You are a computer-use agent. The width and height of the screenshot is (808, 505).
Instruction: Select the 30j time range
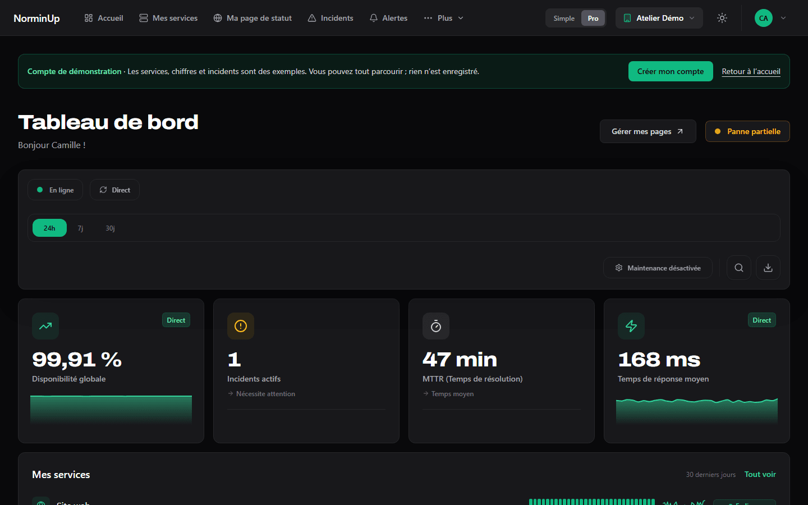pos(110,228)
